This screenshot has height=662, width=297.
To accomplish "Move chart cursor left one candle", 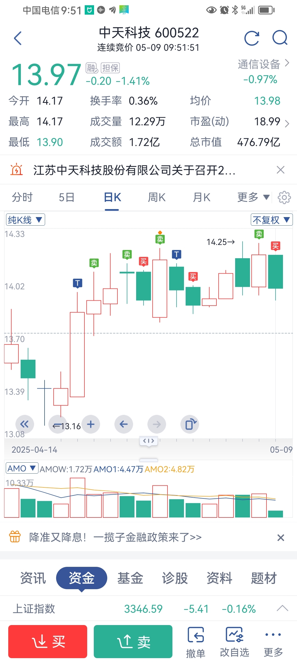I will click(124, 424).
